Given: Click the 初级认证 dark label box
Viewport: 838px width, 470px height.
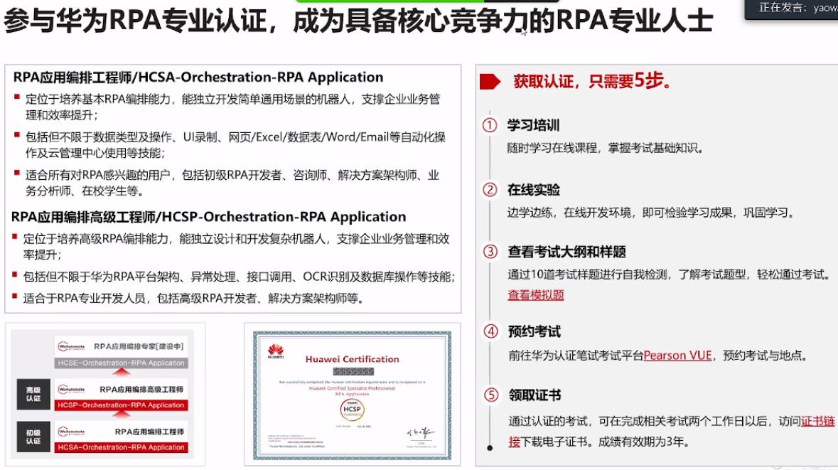Looking at the screenshot, I should [x=33, y=437].
